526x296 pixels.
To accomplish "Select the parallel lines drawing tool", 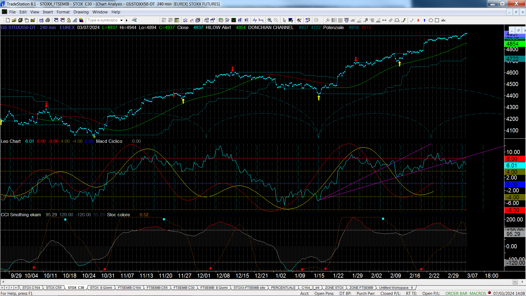I will (391, 20).
